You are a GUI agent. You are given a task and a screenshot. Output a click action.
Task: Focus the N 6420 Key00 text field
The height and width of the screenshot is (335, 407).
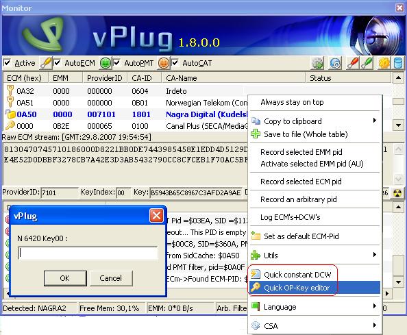[x=88, y=253]
